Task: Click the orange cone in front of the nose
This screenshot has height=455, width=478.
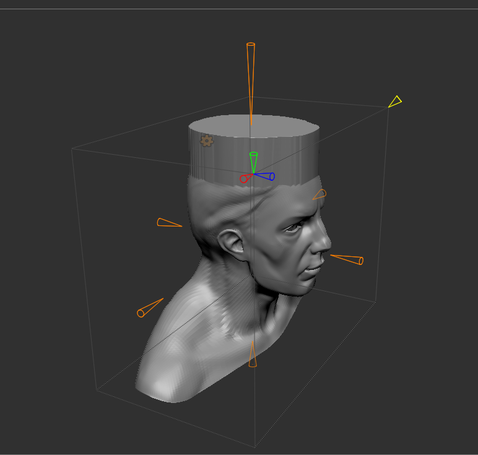Action: (x=347, y=259)
